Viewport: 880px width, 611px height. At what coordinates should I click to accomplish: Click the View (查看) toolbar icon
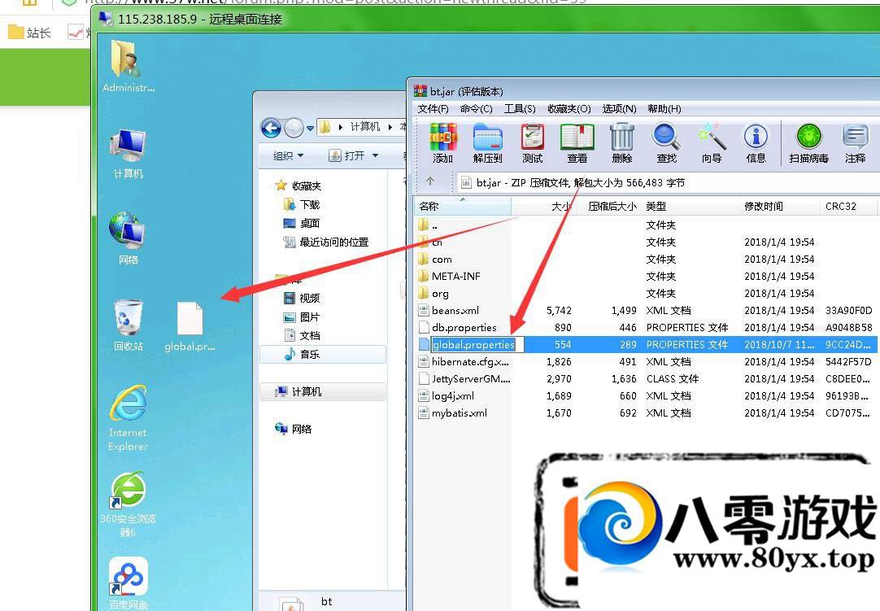577,143
